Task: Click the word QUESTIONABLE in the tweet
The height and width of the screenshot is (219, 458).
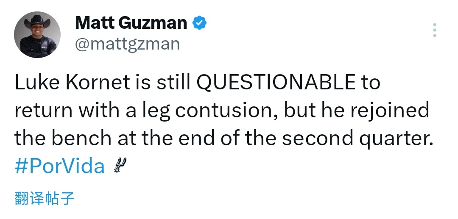Action: tap(276, 83)
